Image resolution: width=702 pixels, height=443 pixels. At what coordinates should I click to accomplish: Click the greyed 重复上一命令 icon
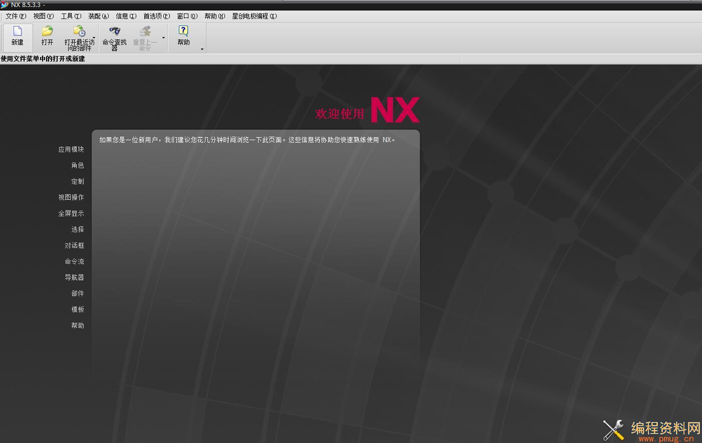pyautogui.click(x=145, y=31)
